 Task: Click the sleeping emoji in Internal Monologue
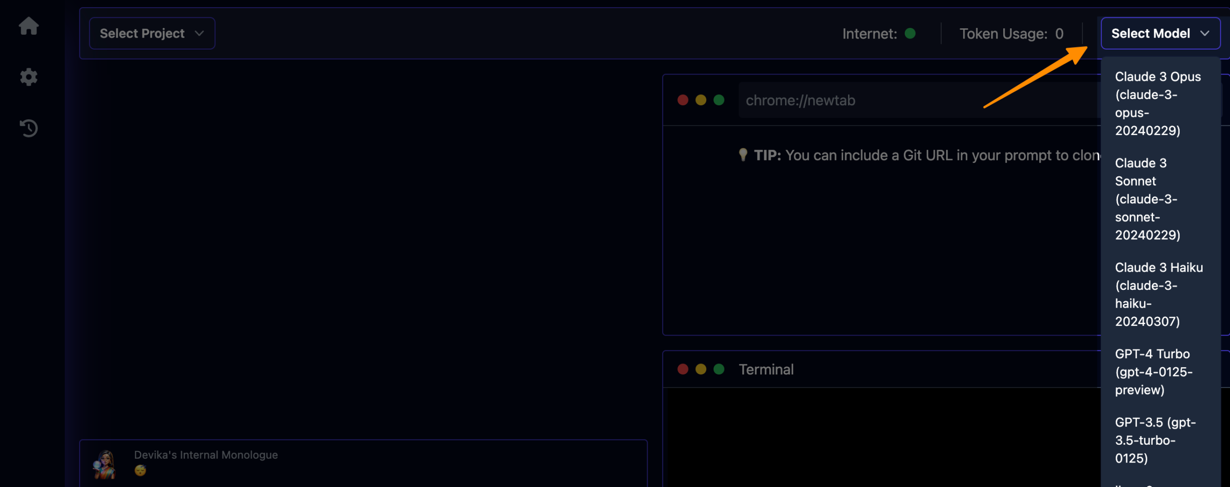point(140,470)
